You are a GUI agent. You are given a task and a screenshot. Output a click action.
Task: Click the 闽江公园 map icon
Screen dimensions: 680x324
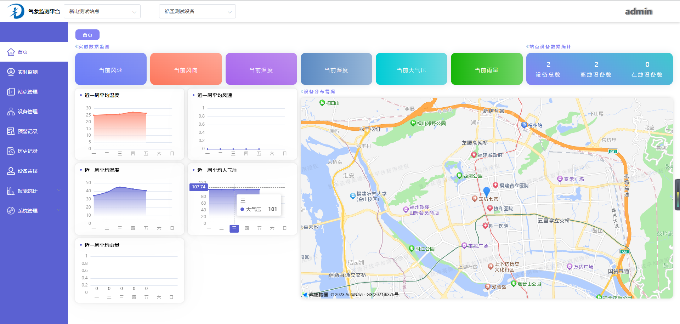point(412,249)
